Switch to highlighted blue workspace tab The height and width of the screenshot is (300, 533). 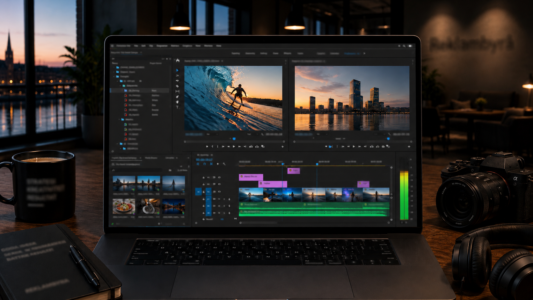click(x=352, y=54)
